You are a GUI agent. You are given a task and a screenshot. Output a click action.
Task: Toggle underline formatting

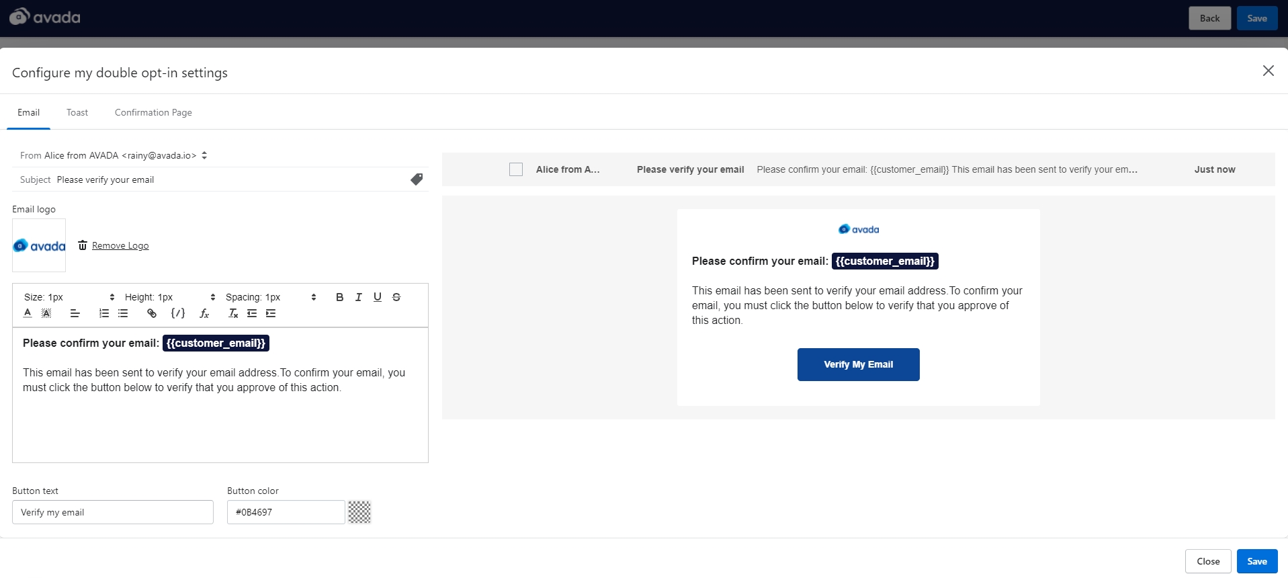[378, 297]
